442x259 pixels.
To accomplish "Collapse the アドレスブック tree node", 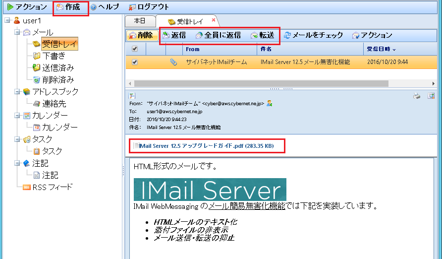I will coord(17,91).
